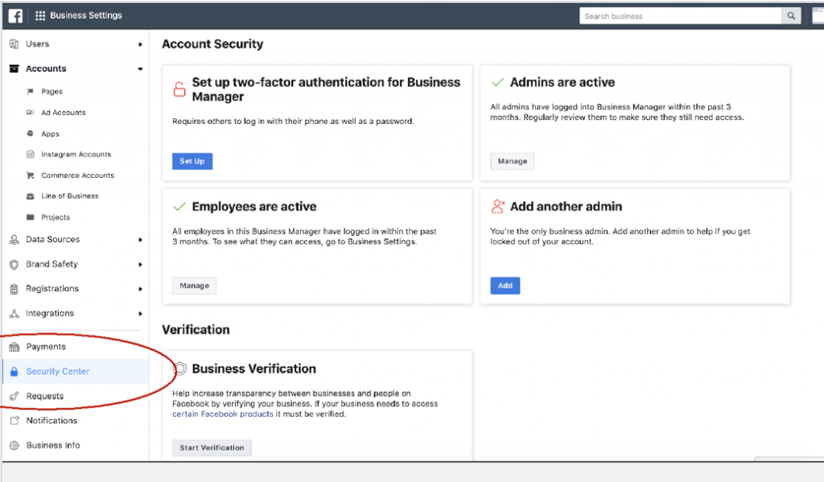824x482 pixels.
Task: Click the Add another admin button
Action: pos(505,286)
